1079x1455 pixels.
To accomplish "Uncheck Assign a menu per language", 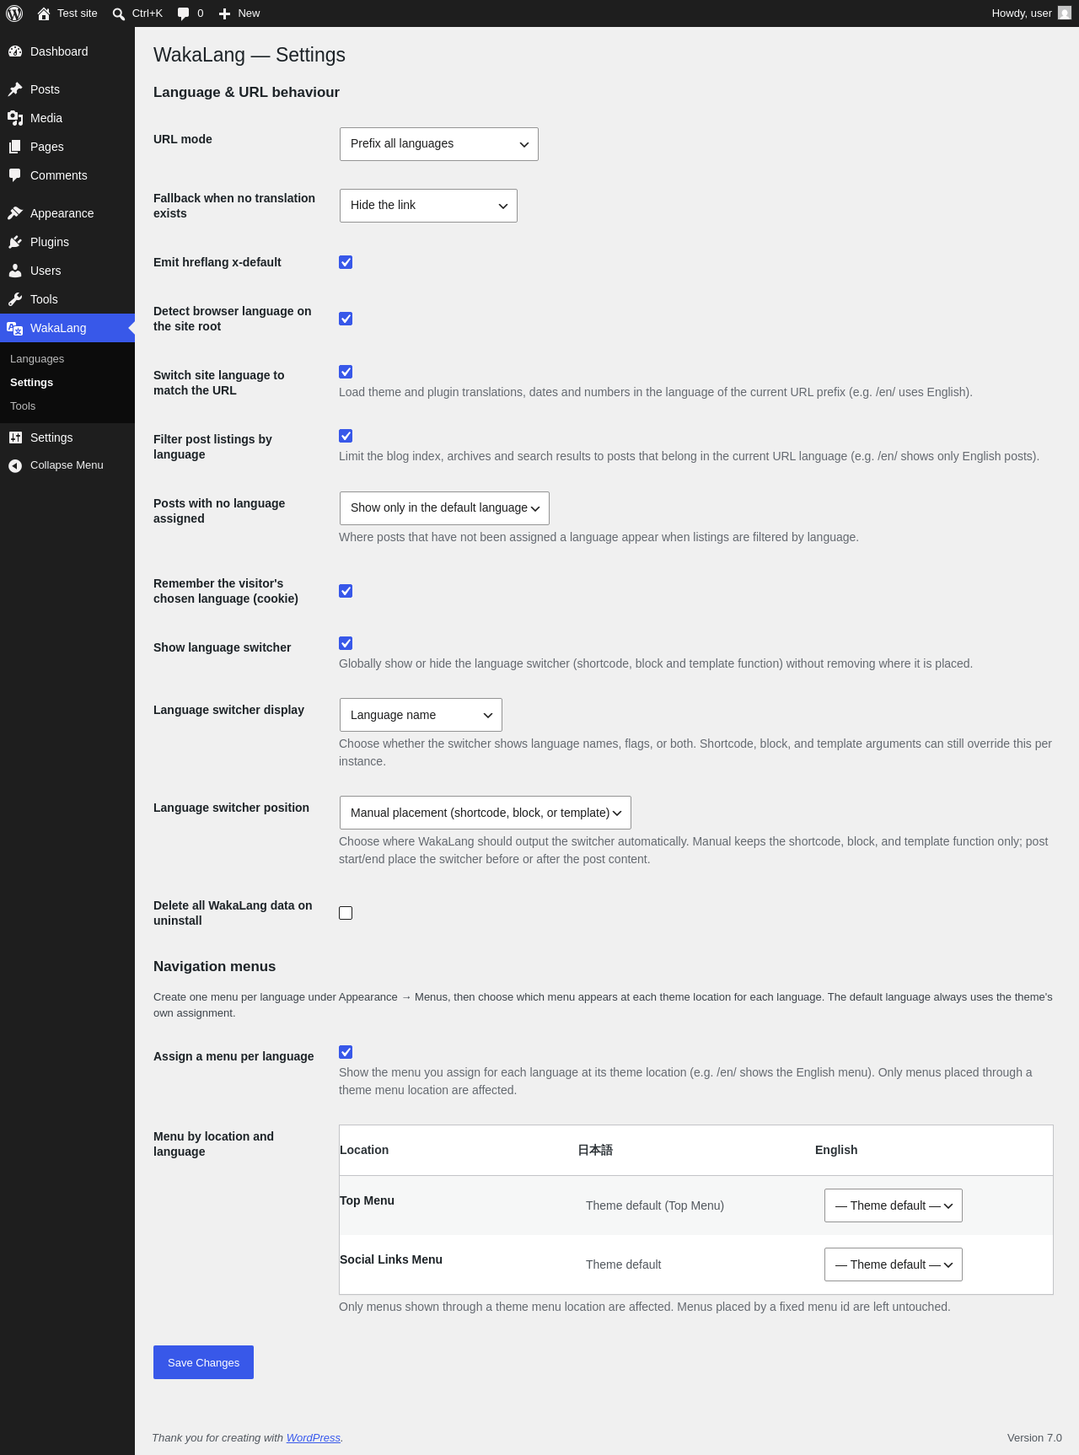I will [x=346, y=1052].
